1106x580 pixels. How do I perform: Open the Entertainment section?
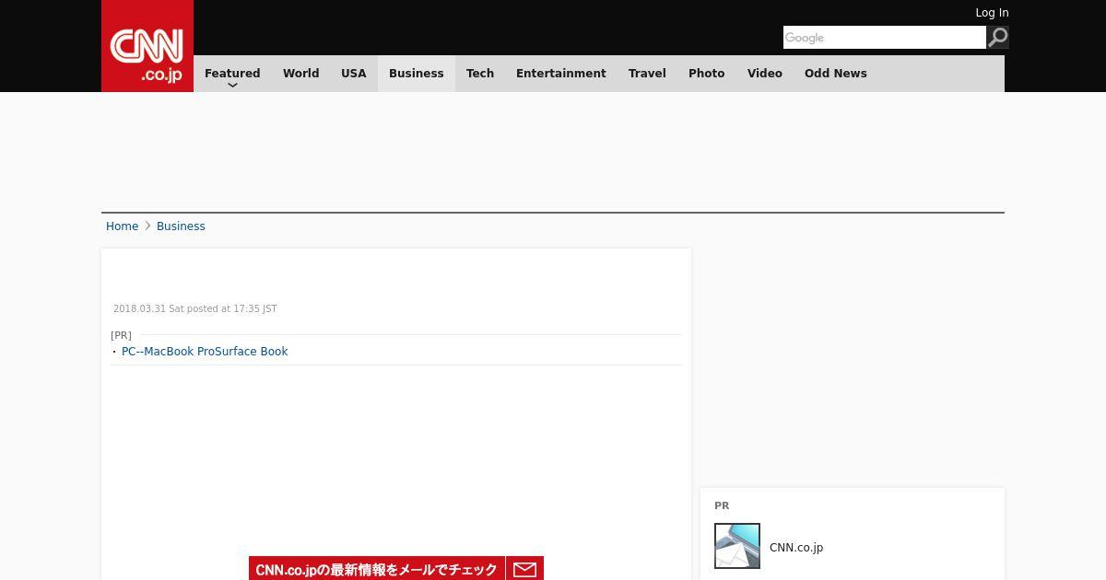coord(561,74)
